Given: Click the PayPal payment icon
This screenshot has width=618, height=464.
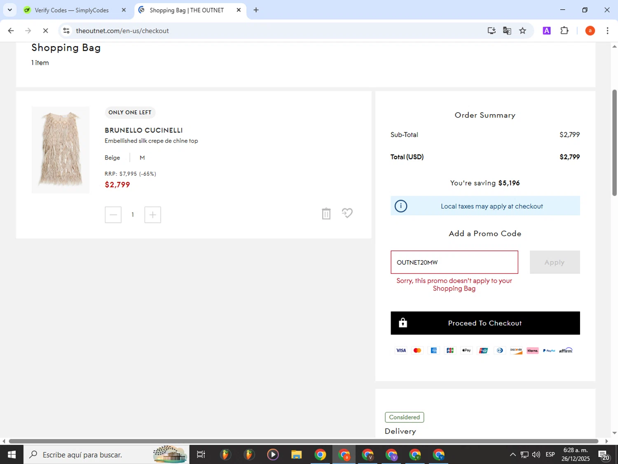Looking at the screenshot, I should (549, 350).
